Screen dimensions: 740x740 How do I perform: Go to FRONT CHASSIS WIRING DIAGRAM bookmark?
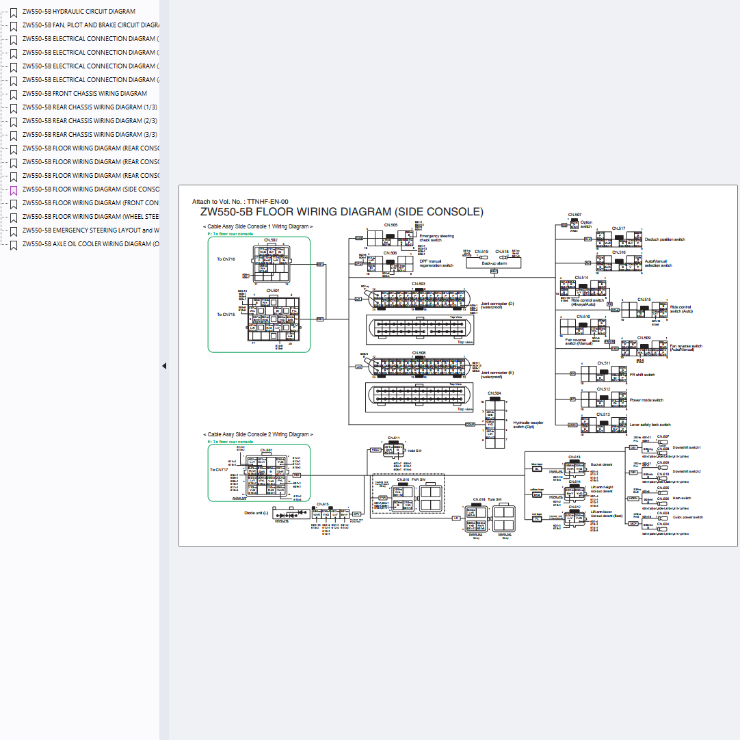[85, 94]
